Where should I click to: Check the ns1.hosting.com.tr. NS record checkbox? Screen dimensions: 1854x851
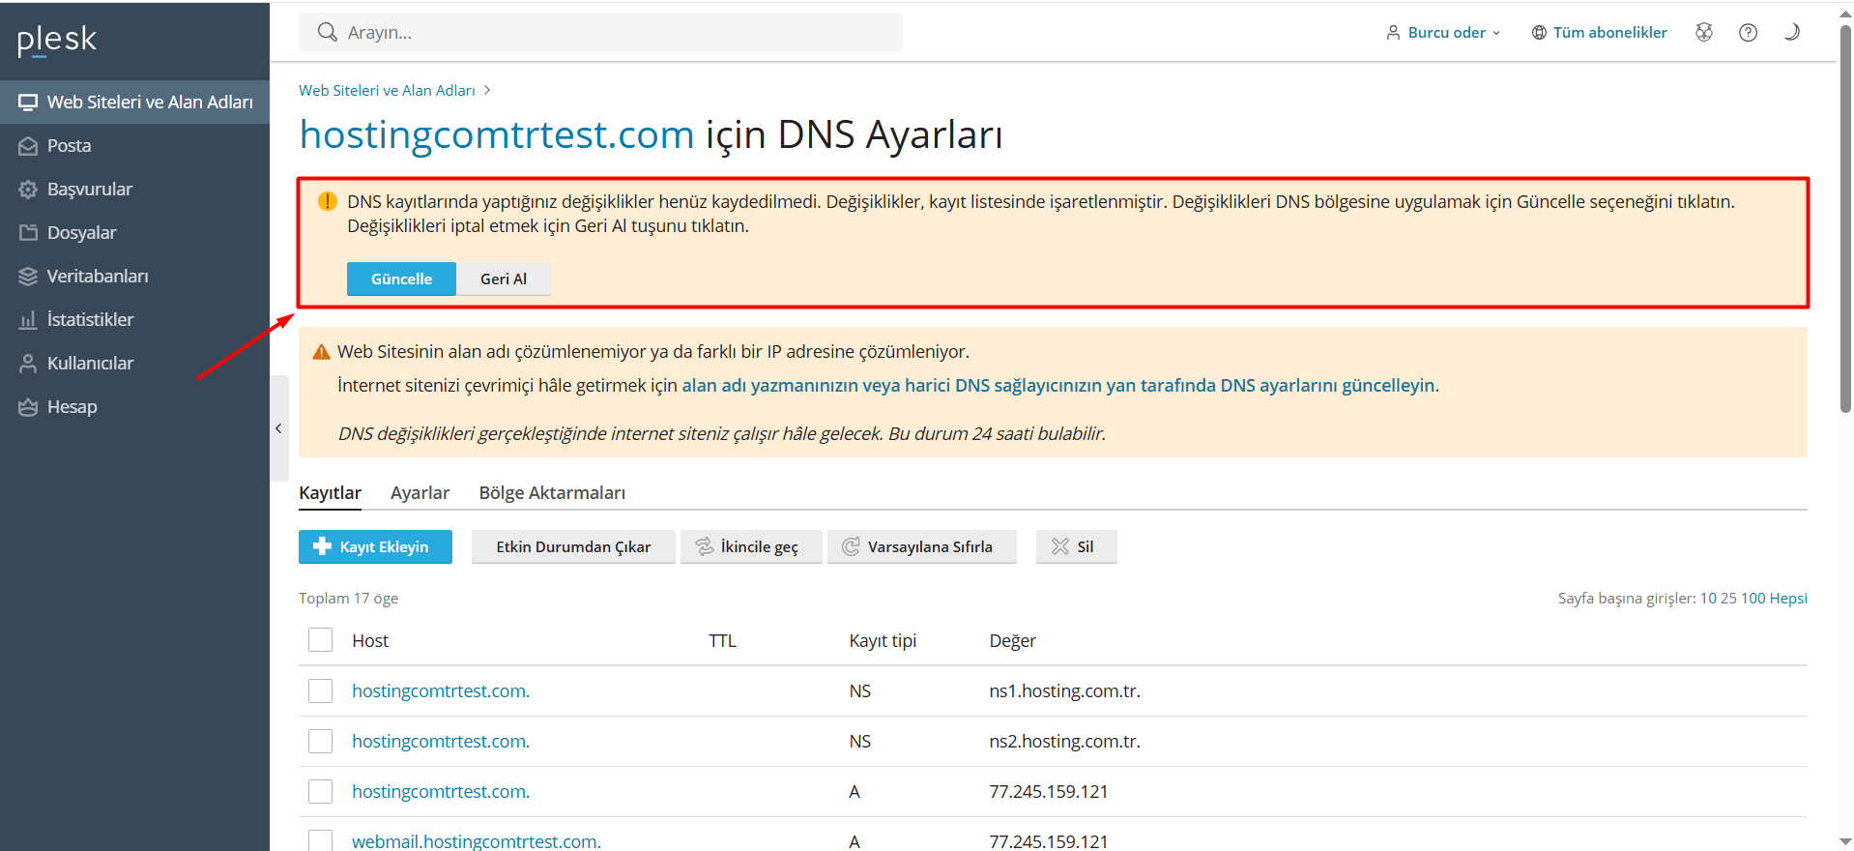(320, 690)
